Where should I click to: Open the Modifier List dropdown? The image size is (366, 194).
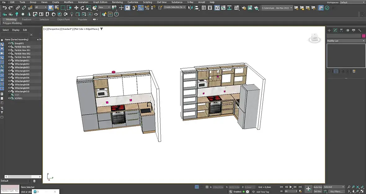pos(346,41)
